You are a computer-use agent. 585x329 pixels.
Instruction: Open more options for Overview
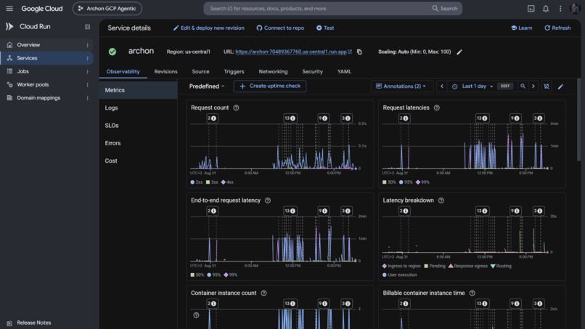pyautogui.click(x=87, y=45)
